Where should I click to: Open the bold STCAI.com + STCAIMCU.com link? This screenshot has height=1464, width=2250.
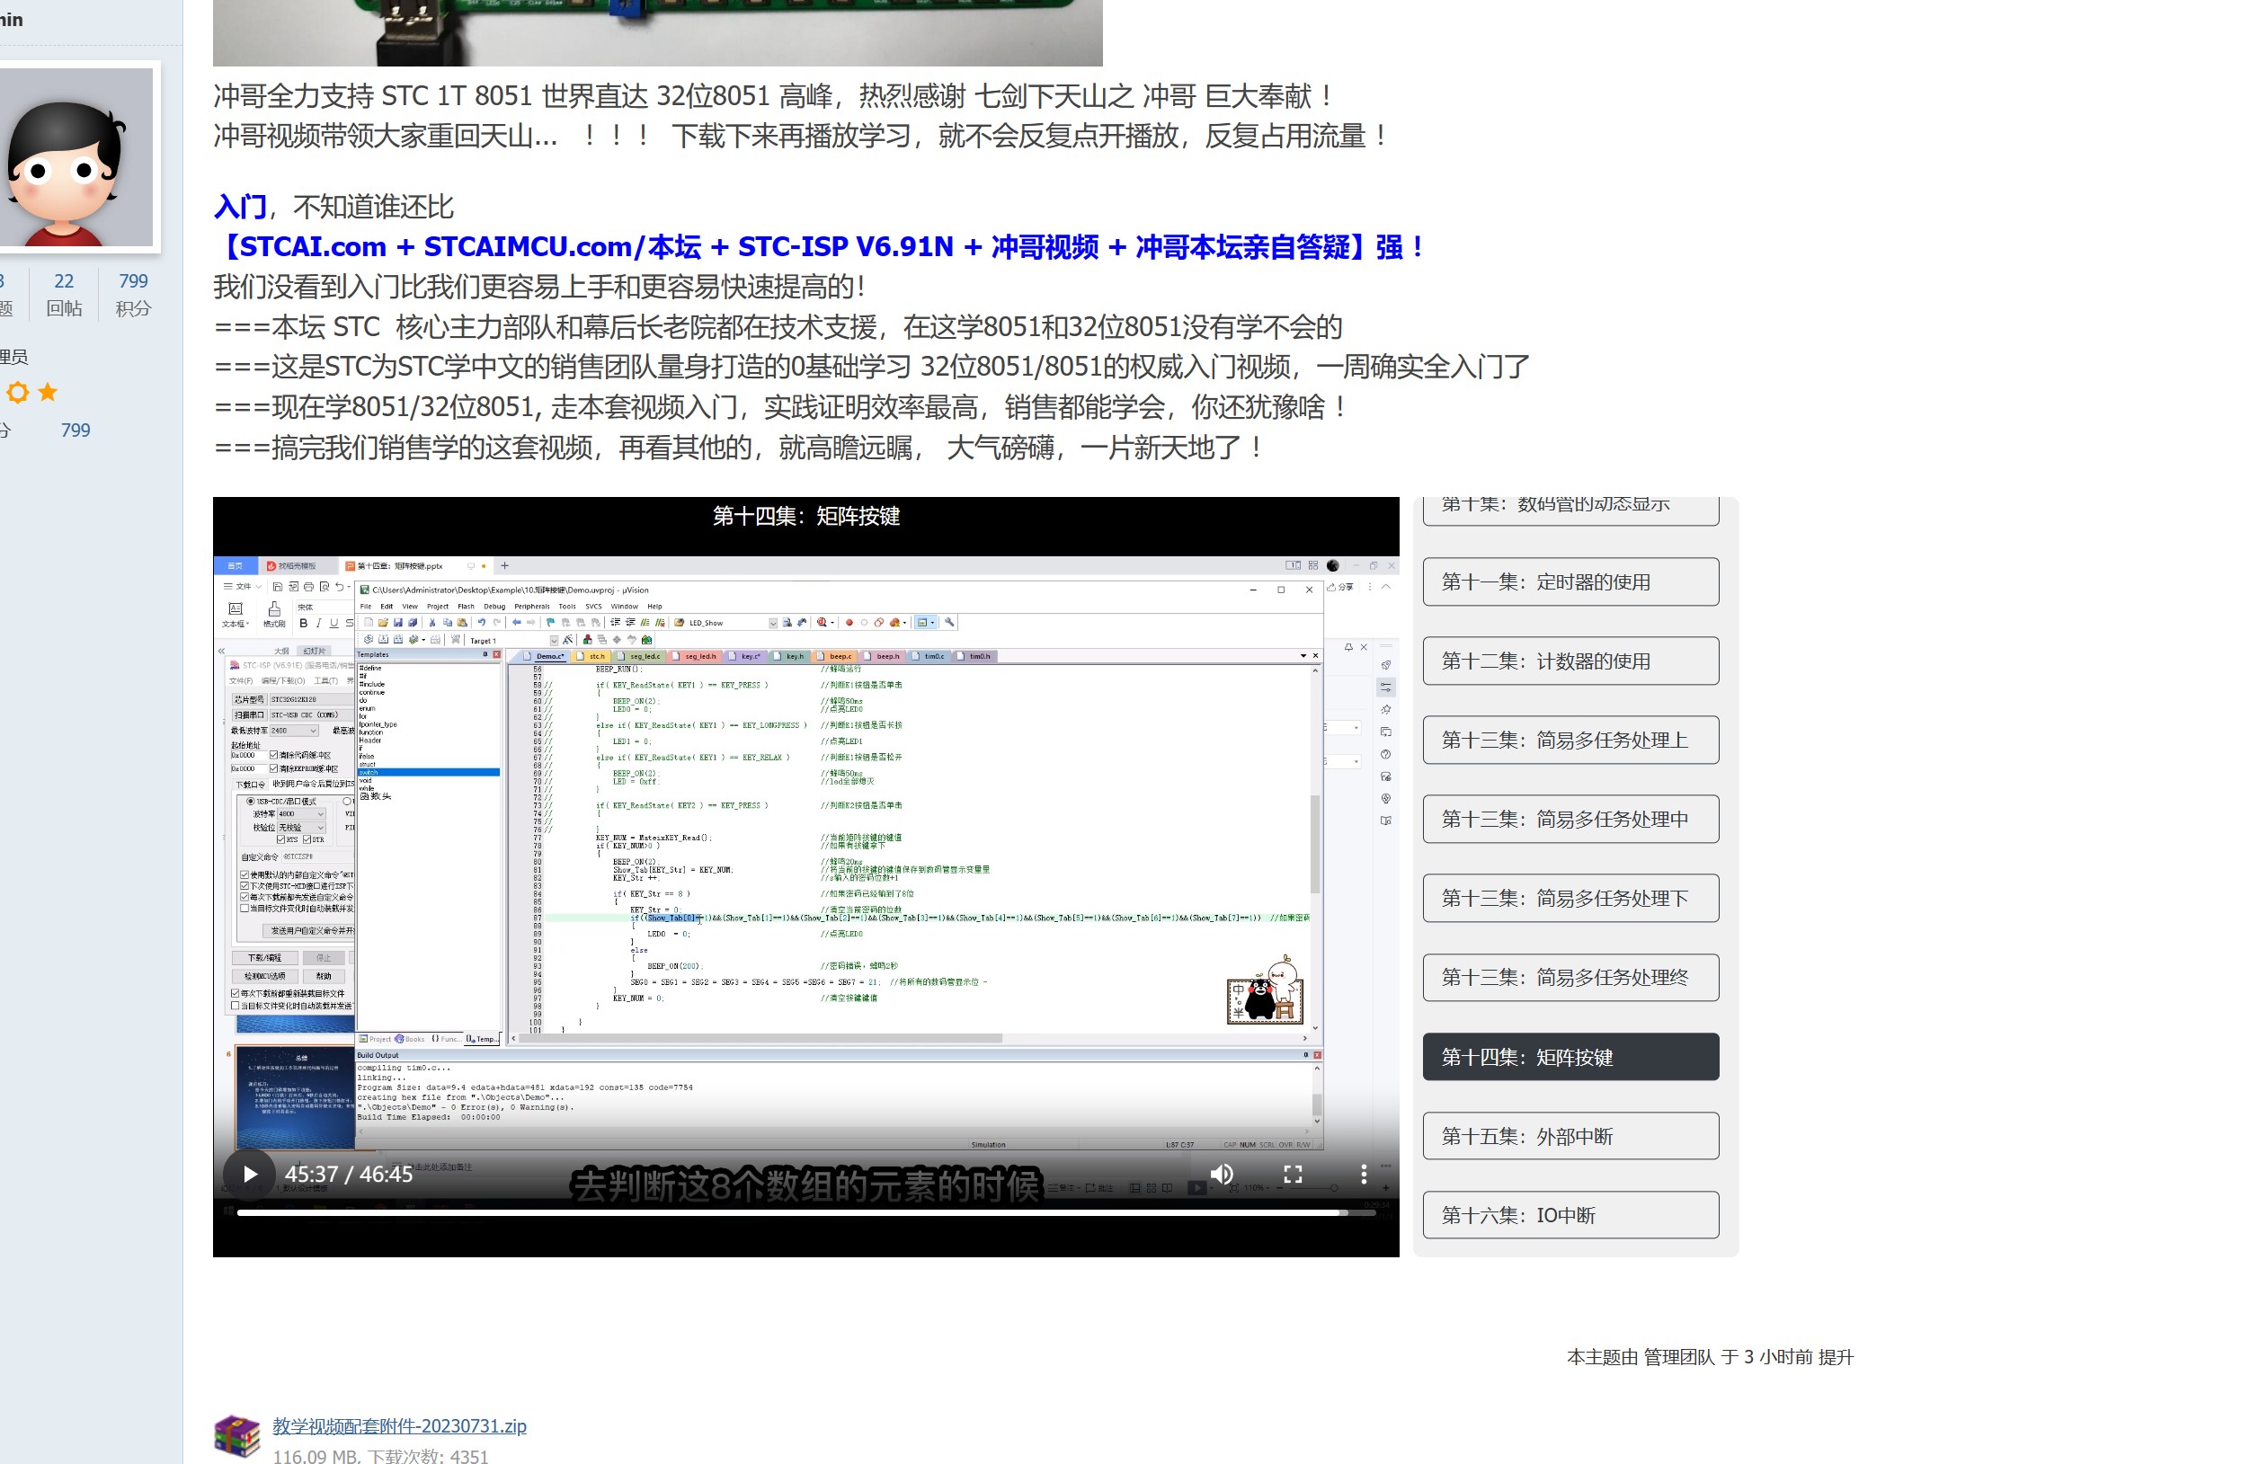pos(820,246)
